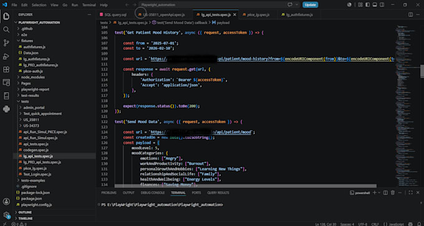Click the Explorer more actions ellipsis

[90, 14]
